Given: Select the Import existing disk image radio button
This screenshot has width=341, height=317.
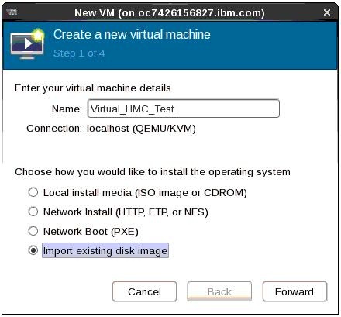Looking at the screenshot, I should pos(33,250).
